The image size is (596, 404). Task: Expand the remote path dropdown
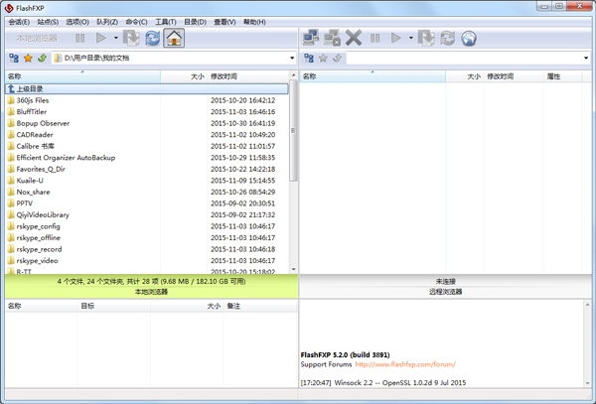point(586,59)
